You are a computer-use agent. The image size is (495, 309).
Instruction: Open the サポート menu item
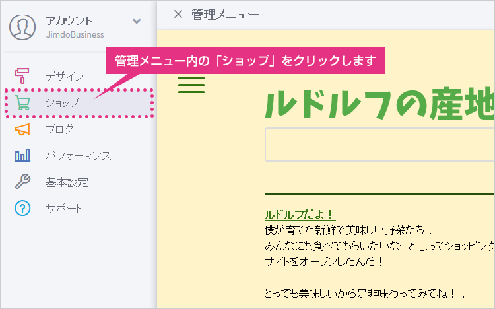tap(64, 208)
